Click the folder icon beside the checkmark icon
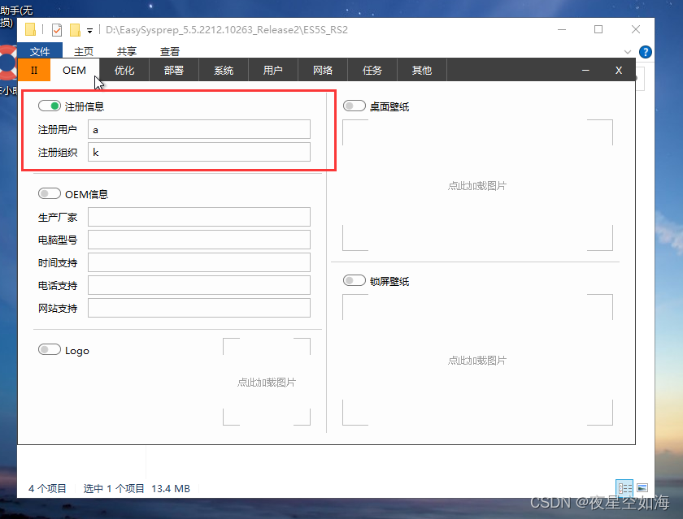Viewport: 683px width, 519px height. tap(75, 28)
